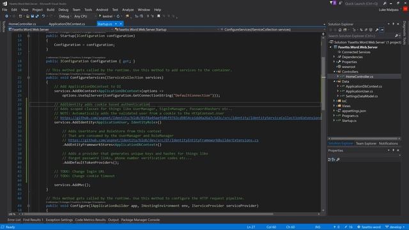
Task: Click Preview Selected Items icon in Solution Explorer
Action: [382, 30]
